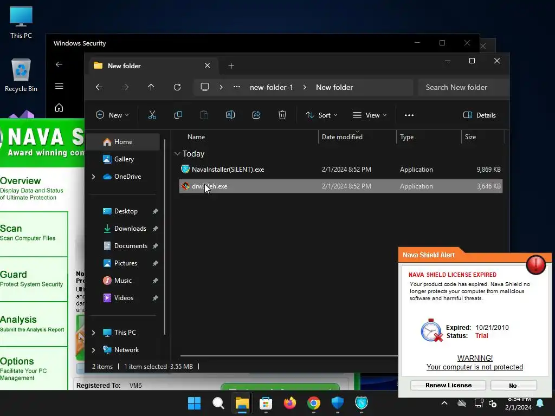Click new-folder-1 breadcrumb in address bar
This screenshot has height=416, width=555.
pos(272,87)
